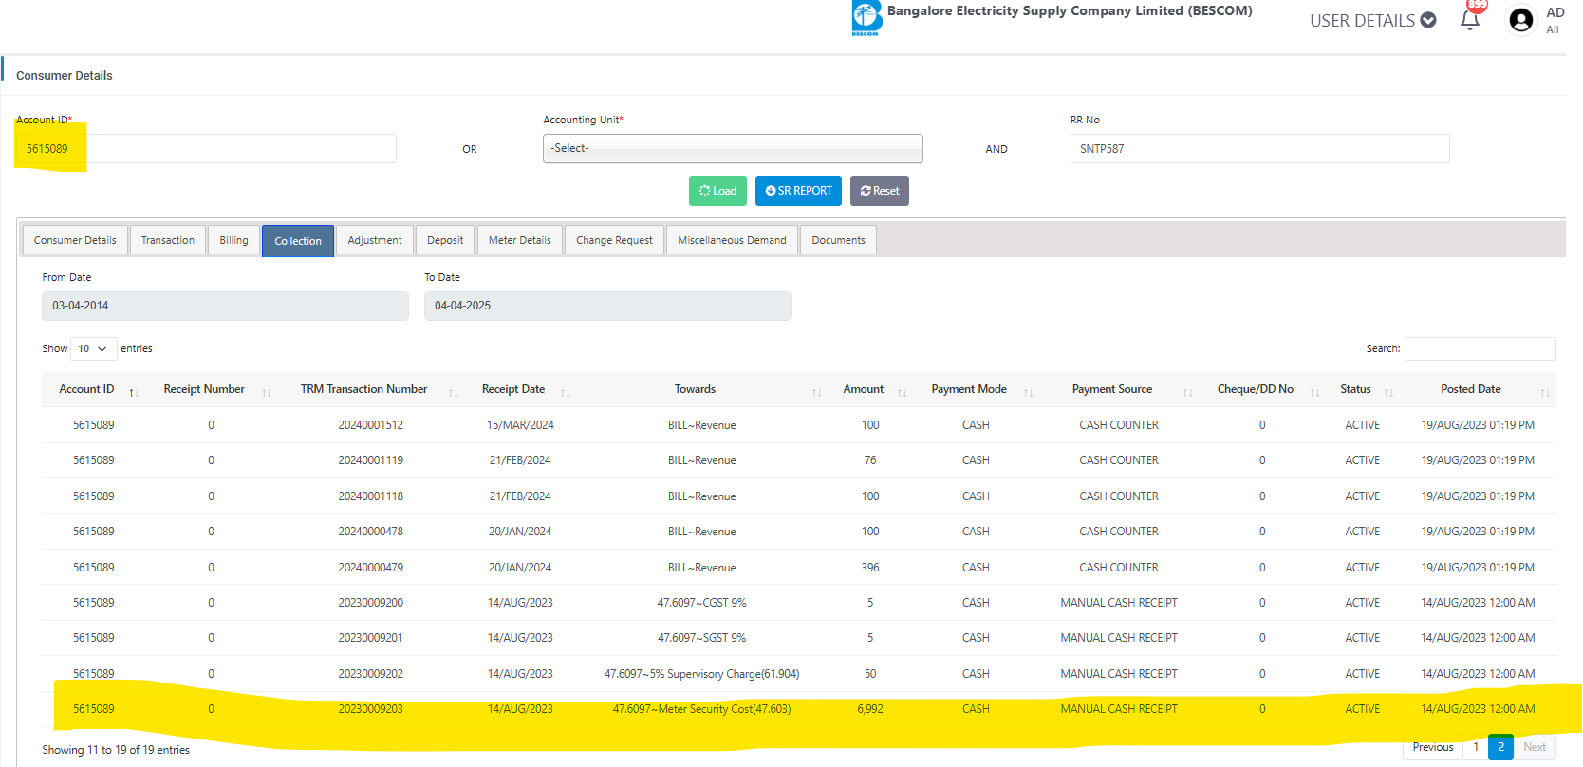Image resolution: width=1583 pixels, height=767 pixels.
Task: Click the 47.6097~SGST 9% cell
Action: (701, 638)
